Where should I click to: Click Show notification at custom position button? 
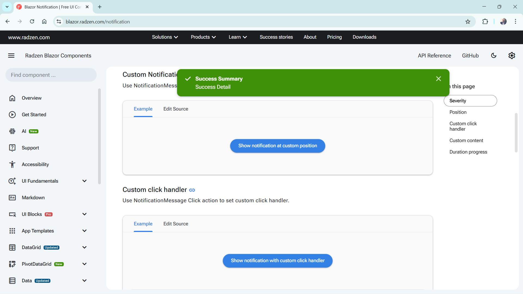pyautogui.click(x=278, y=146)
